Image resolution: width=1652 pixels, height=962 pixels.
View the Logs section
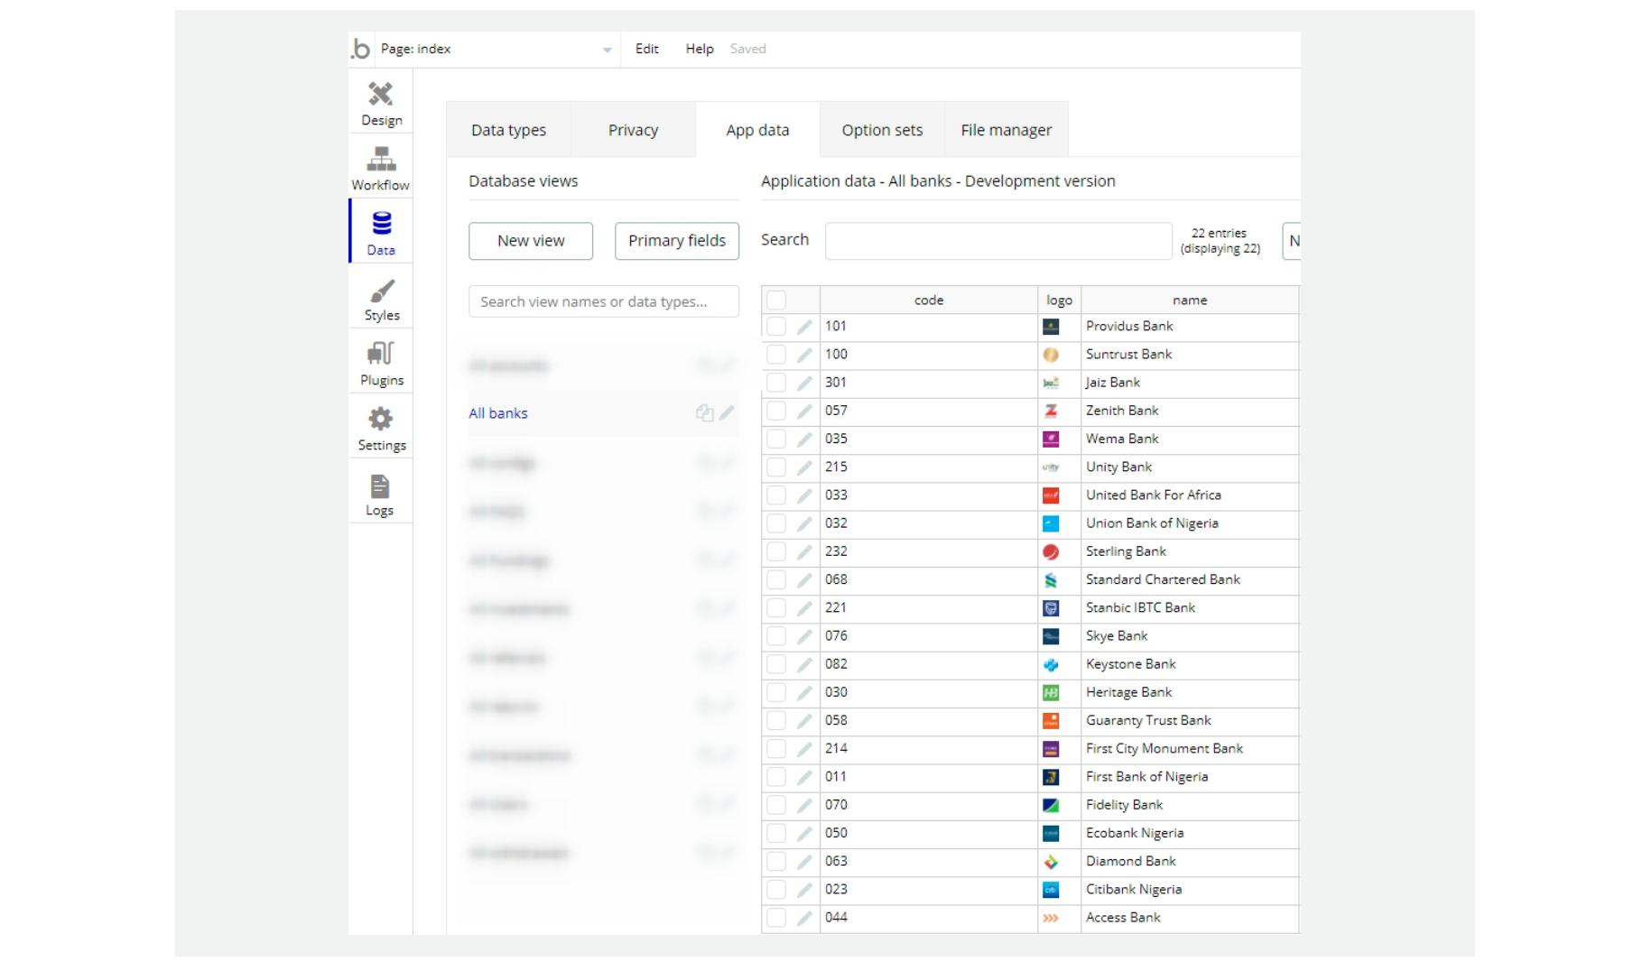click(x=380, y=495)
